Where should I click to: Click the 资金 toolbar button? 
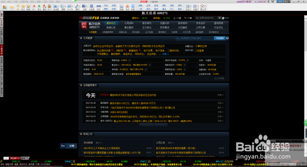pyautogui.click(x=106, y=6)
